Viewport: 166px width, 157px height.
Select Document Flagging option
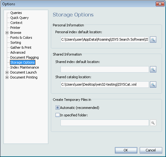[25, 57]
